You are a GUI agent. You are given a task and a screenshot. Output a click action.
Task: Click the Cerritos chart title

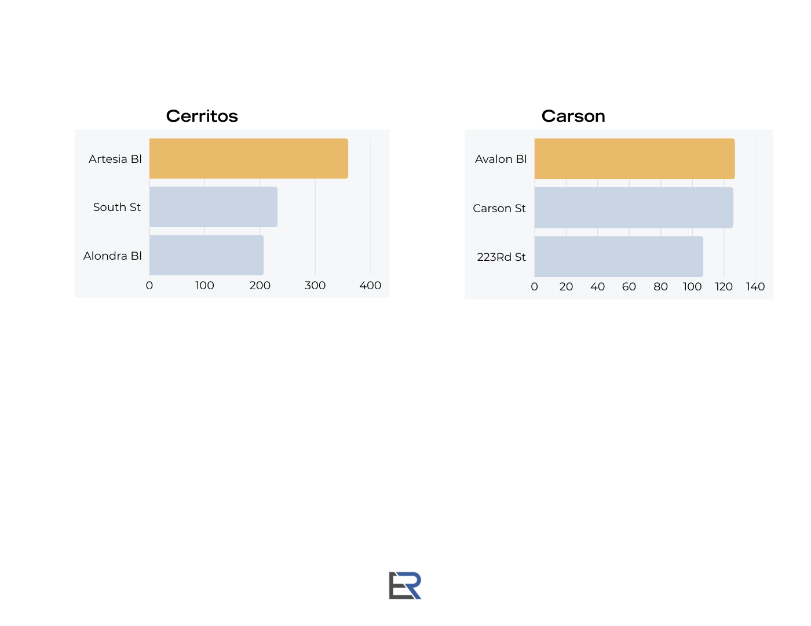click(x=202, y=116)
